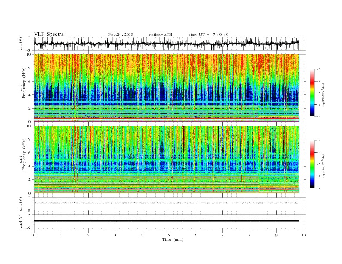Click the ch.4 thick voltage trace
Image resolution: width=342 pixels, height=264 pixels.
166,221
